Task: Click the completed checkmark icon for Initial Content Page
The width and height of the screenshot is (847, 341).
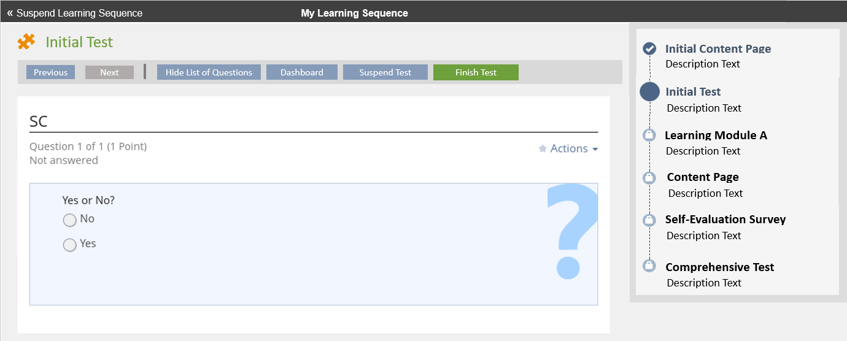Action: (649, 49)
